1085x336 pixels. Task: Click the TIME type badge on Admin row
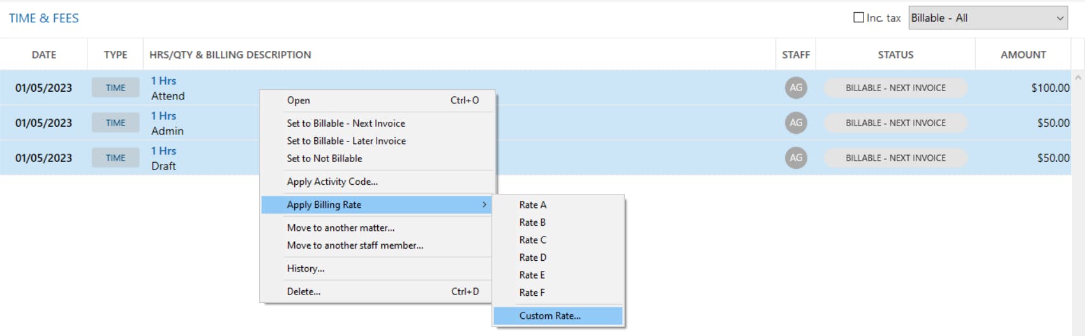point(116,123)
